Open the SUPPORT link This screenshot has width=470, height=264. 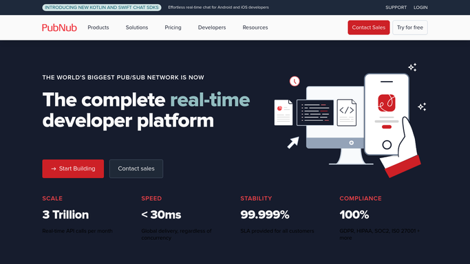coord(396,8)
